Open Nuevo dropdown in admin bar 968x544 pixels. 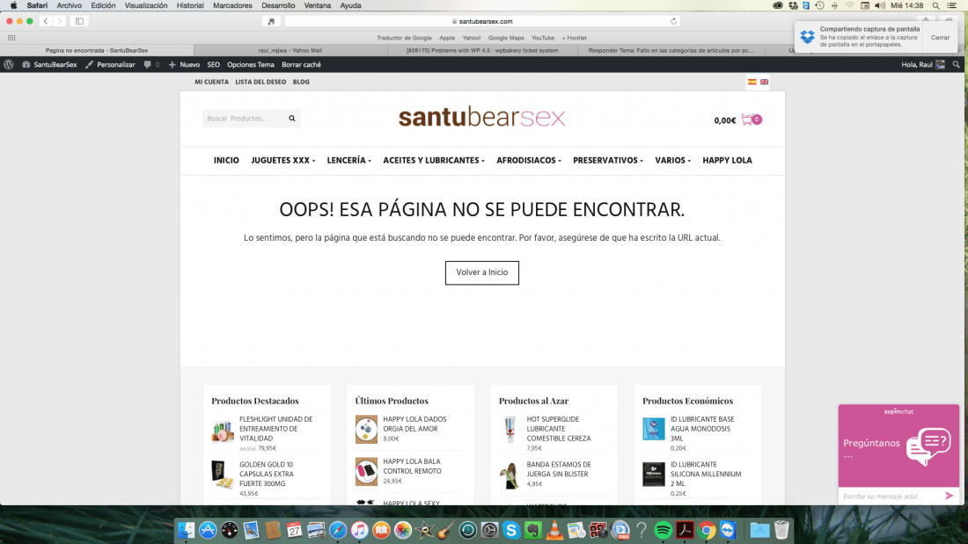[x=184, y=65]
